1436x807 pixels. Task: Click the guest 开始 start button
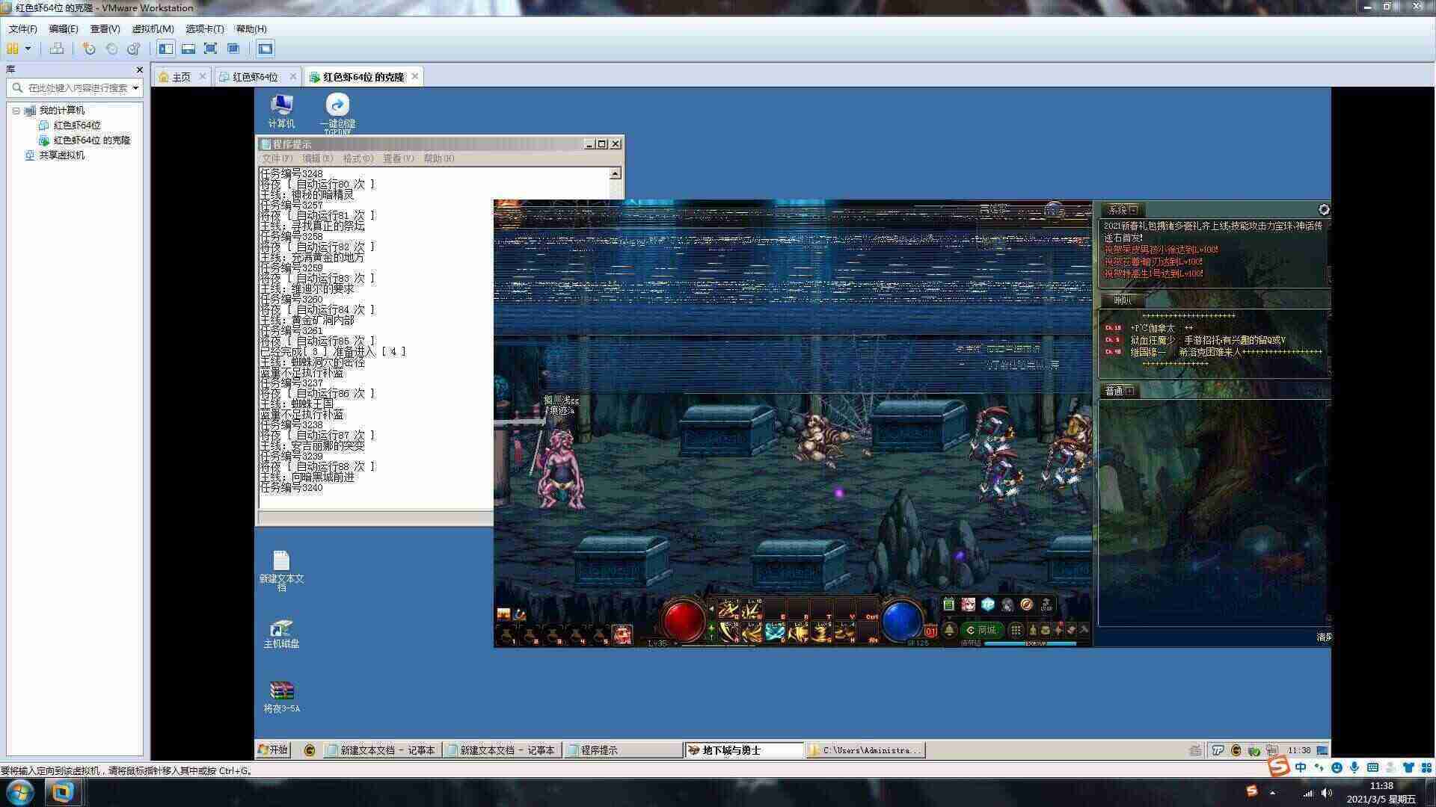click(x=273, y=749)
